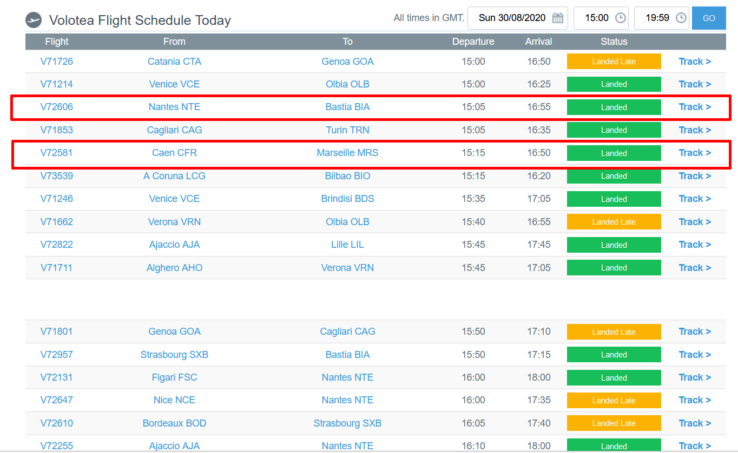Track the Figari to Nantes flight

(695, 377)
